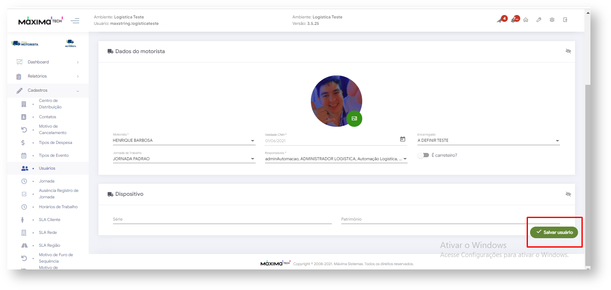Open the Jornada de Trabalho dropdown
The height and width of the screenshot is (290, 611).
coord(184,159)
